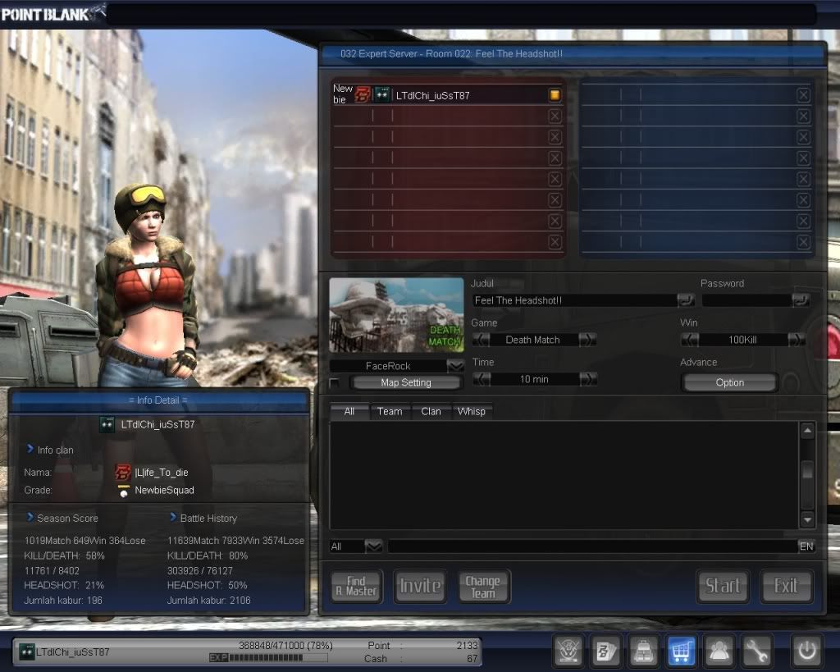Open the FaceRock map dropdown

pos(455,366)
